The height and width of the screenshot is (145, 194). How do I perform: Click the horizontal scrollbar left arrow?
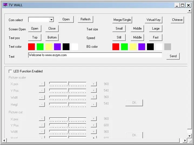point(4,141)
